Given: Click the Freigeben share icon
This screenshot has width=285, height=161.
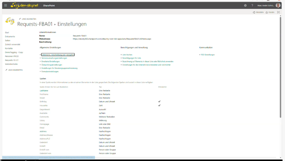Looking at the screenshot, I should coord(254,12).
